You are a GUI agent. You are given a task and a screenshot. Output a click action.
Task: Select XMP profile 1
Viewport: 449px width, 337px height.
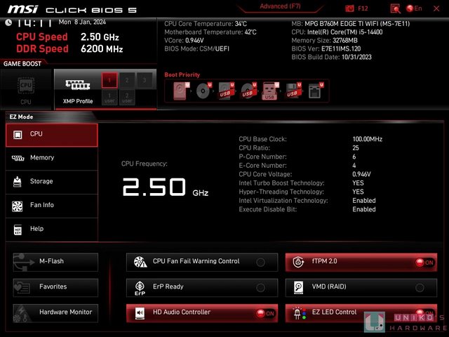coord(109,81)
